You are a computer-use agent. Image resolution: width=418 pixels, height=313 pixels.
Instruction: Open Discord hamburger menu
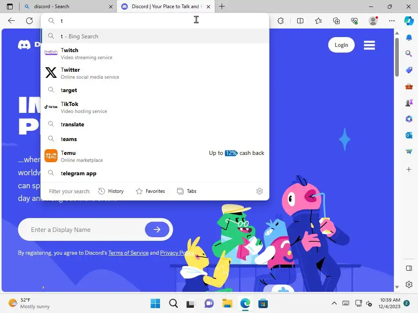pos(369,45)
